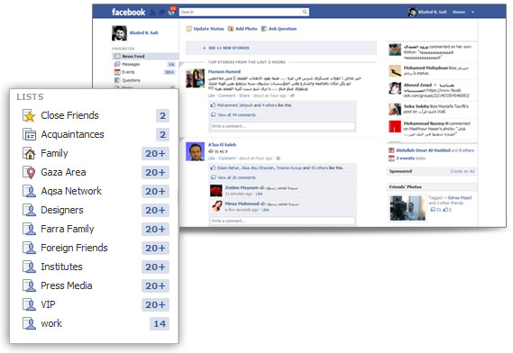The height and width of the screenshot is (353, 513).
Task: Click the birthday icon beside Abdallah Omar Al-Haddad
Action: tap(391, 150)
